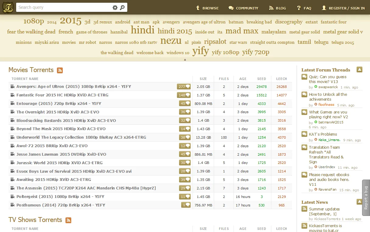Click the speech bubble icon on the Quiz thread
This screenshot has width=370, height=232.
[x=304, y=77]
